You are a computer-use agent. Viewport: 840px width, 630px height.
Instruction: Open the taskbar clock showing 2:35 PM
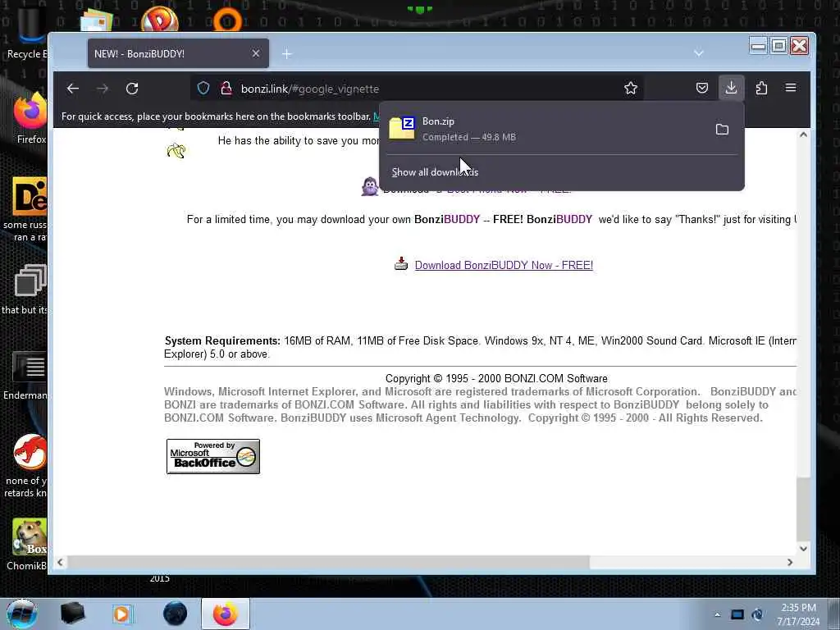(x=799, y=614)
